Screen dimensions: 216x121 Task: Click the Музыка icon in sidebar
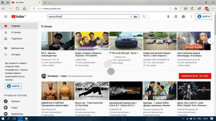6,102
